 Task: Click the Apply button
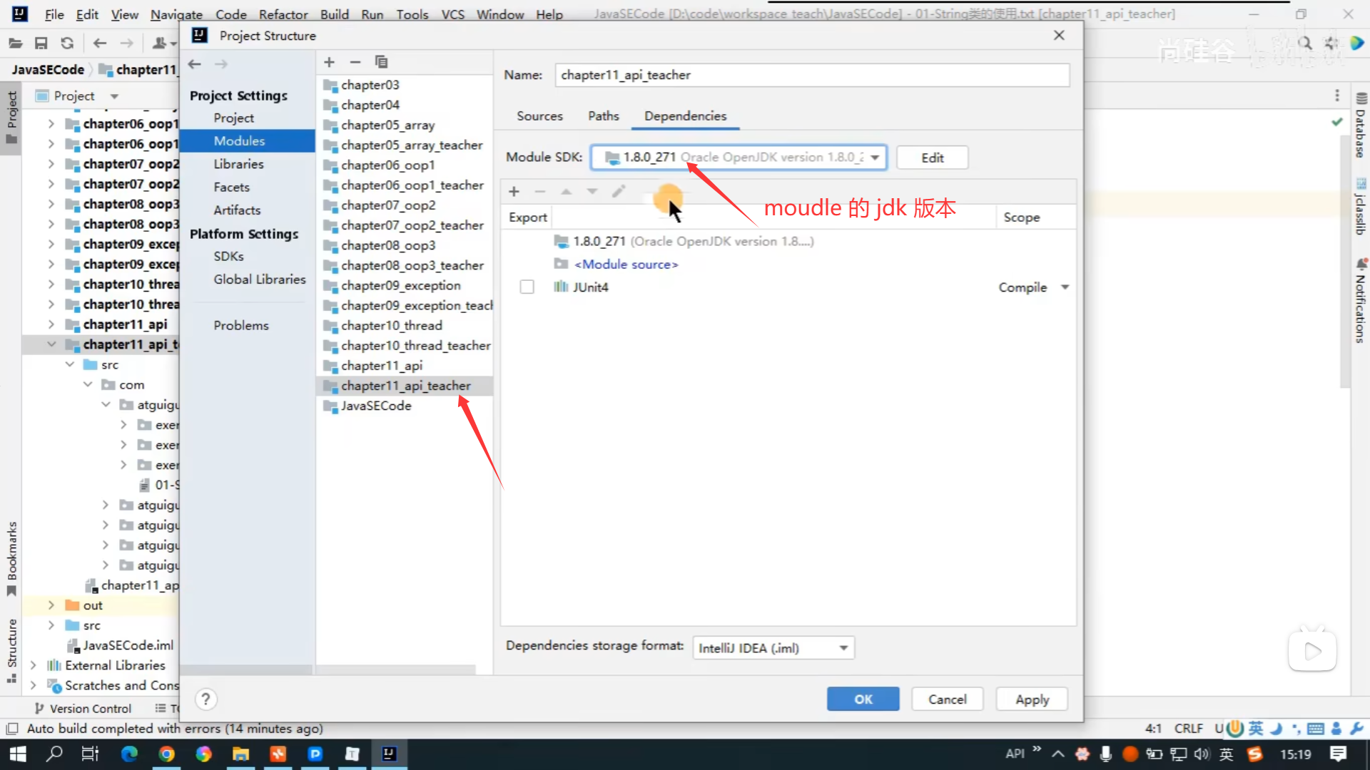click(1032, 699)
